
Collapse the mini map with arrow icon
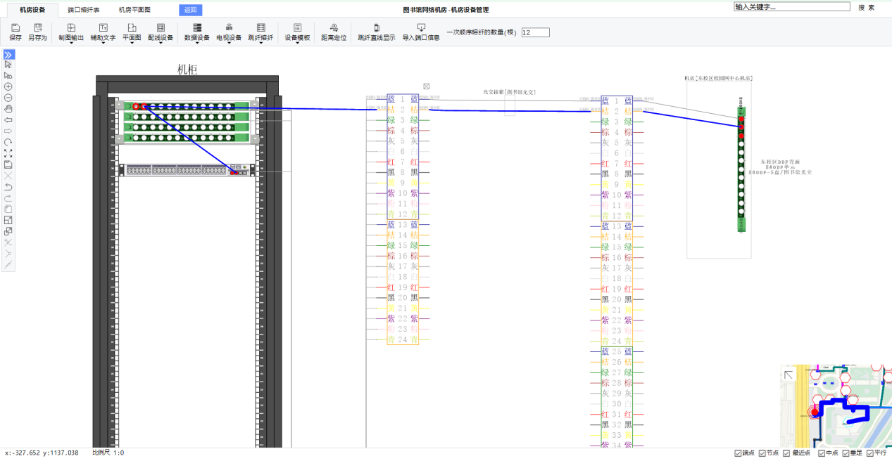(x=789, y=375)
